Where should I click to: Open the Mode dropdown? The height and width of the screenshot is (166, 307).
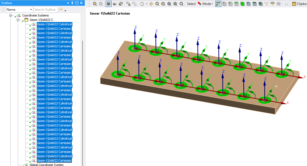208,4
